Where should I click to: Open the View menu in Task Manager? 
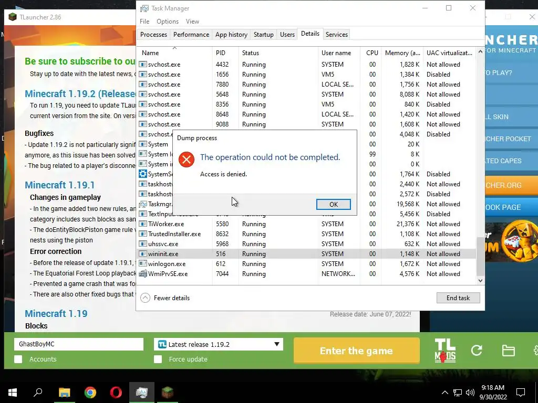[x=192, y=21]
